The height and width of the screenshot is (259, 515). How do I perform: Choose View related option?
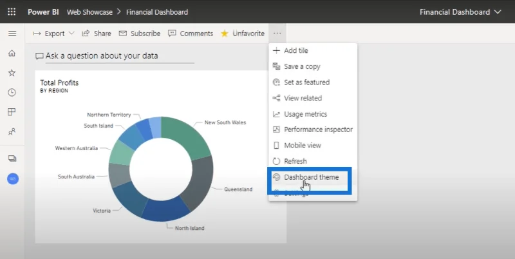tap(313, 98)
